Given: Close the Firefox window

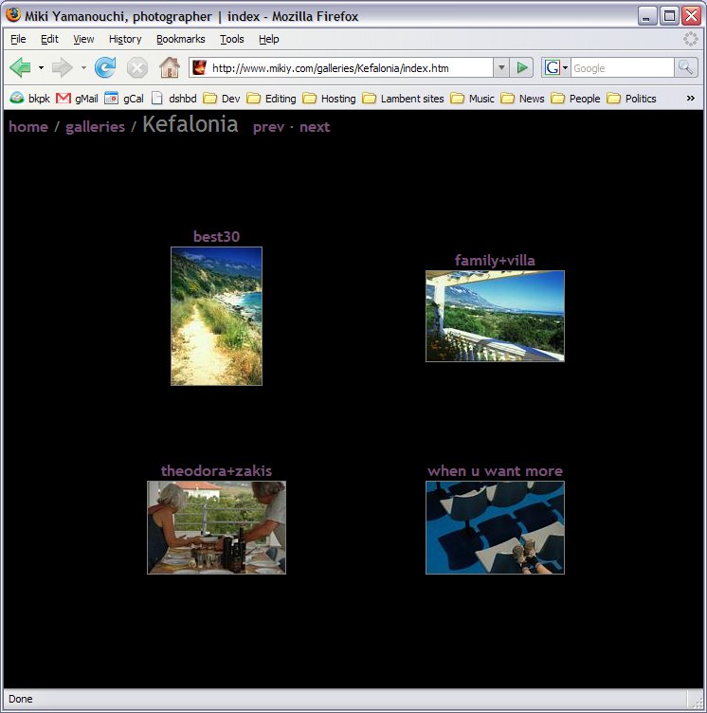Looking at the screenshot, I should [692, 16].
